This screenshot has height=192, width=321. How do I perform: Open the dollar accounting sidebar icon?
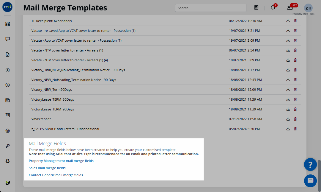(7, 85)
